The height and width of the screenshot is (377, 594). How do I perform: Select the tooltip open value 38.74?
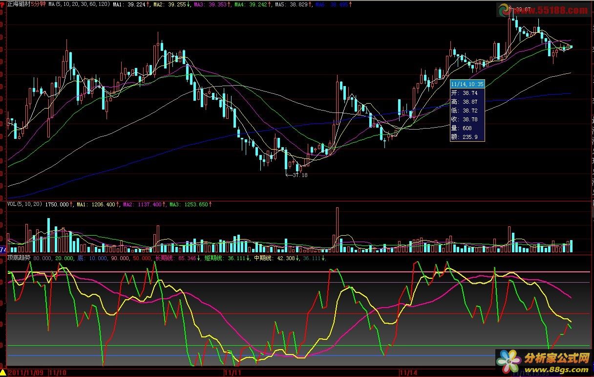coord(471,92)
